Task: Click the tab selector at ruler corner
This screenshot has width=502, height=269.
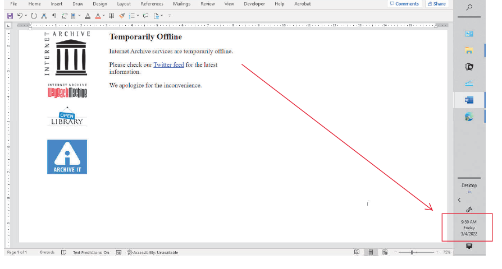Action: (x=8, y=25)
